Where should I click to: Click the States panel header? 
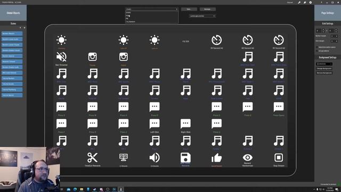click(x=13, y=23)
